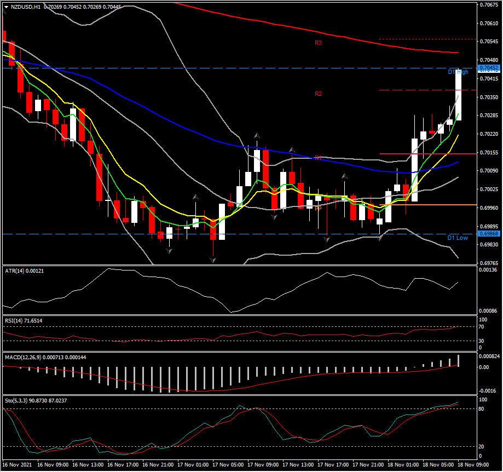The width and height of the screenshot is (503, 472).
Task: Click the RSI(14) 71.6514 indicator label
Action: coord(24,320)
